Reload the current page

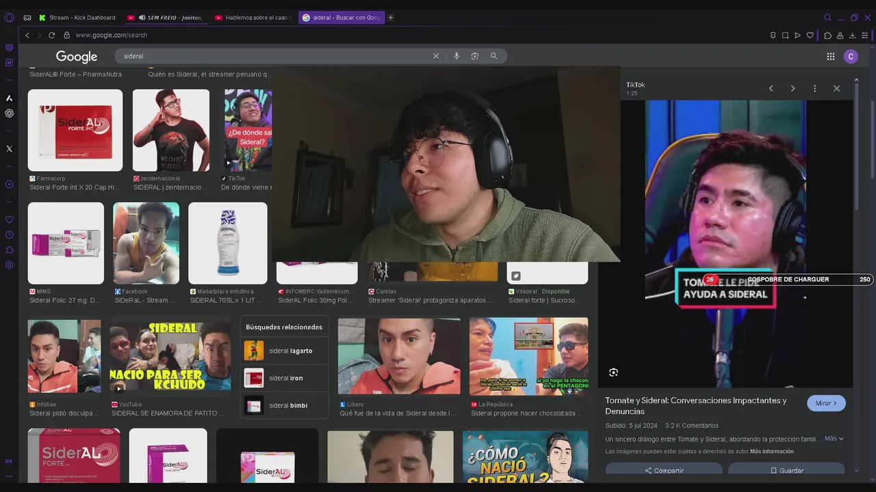[51, 35]
